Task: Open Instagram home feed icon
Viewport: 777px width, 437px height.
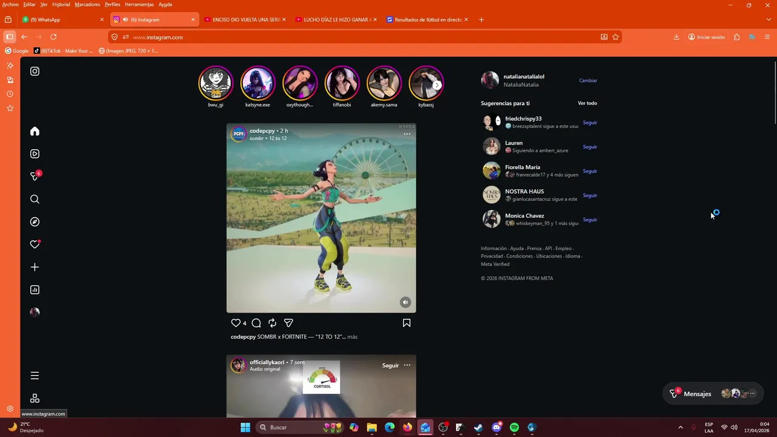Action: (35, 131)
